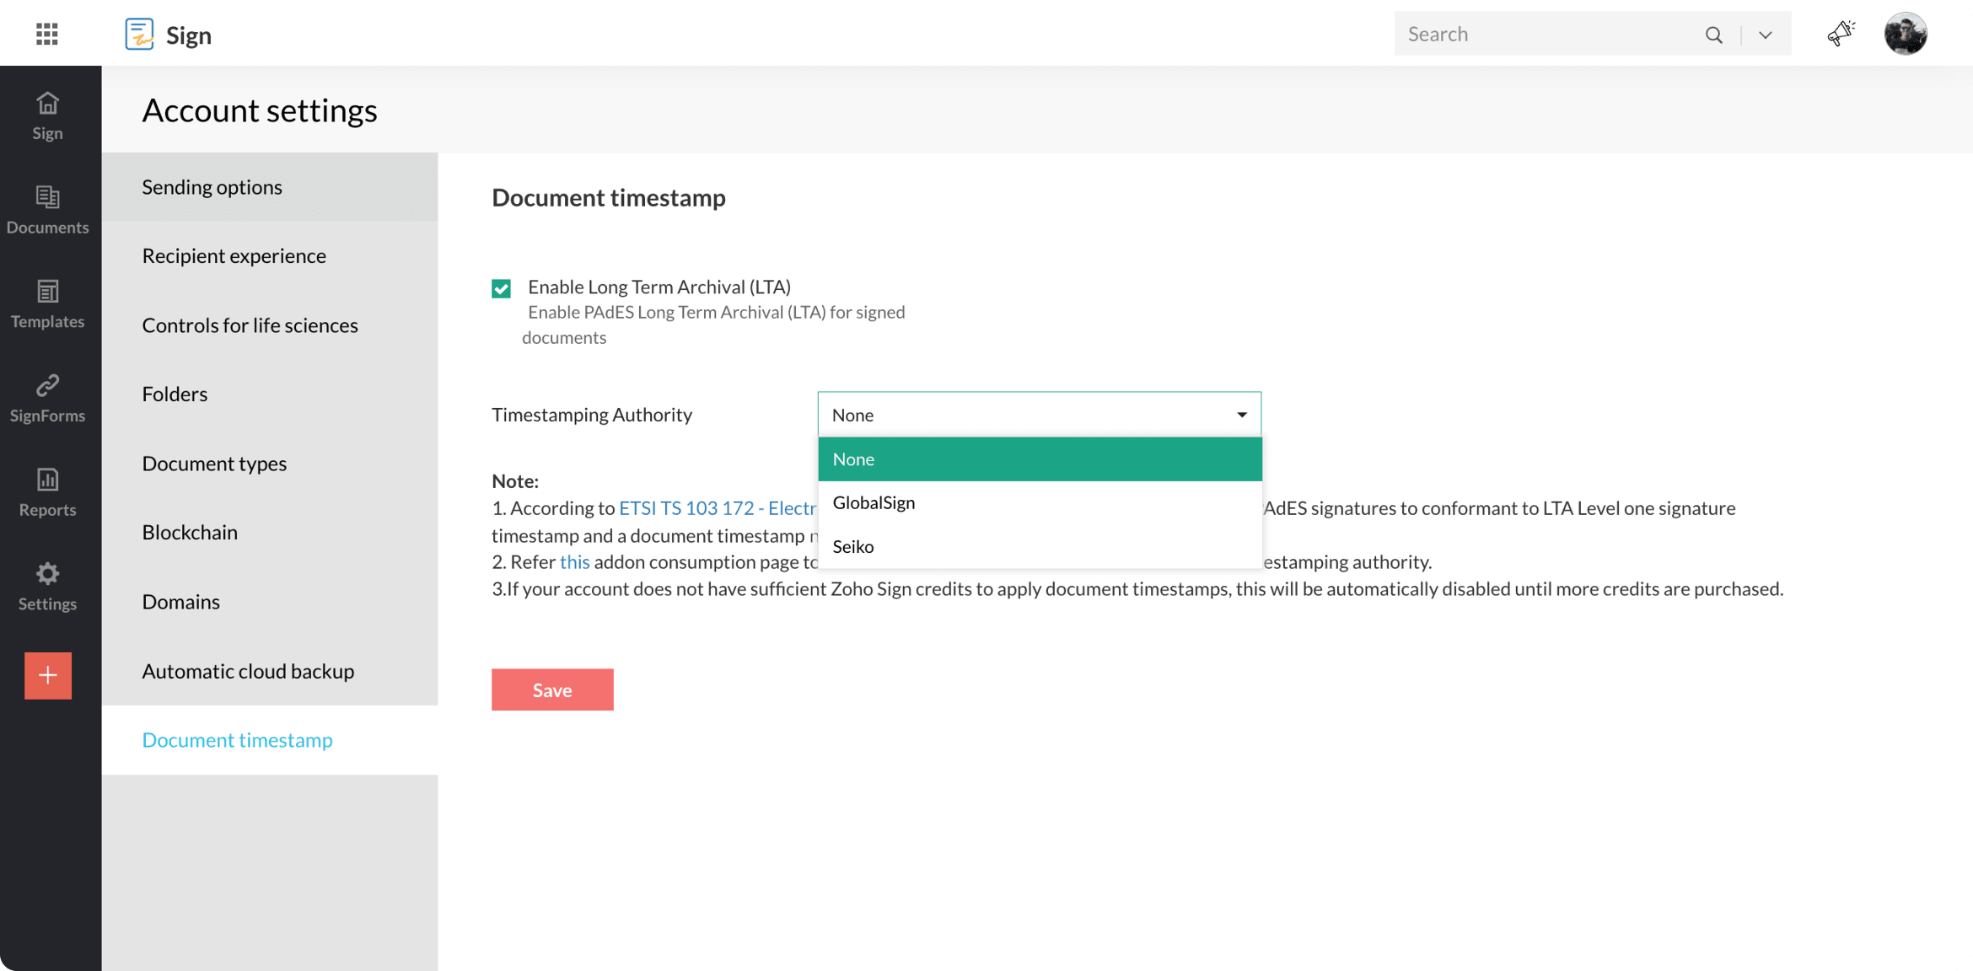The width and height of the screenshot is (1973, 971).
Task: Click the Zoho Sign logo icon
Action: click(x=139, y=35)
